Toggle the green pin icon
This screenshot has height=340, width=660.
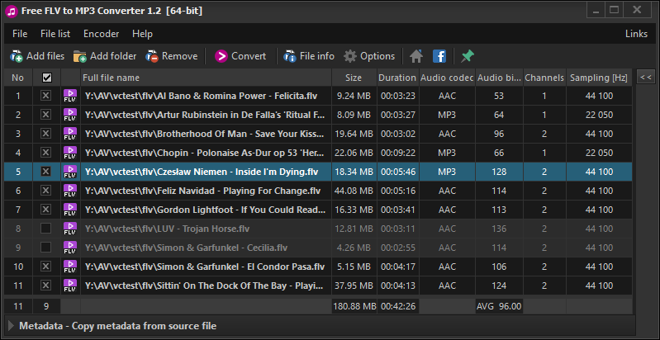(x=468, y=56)
